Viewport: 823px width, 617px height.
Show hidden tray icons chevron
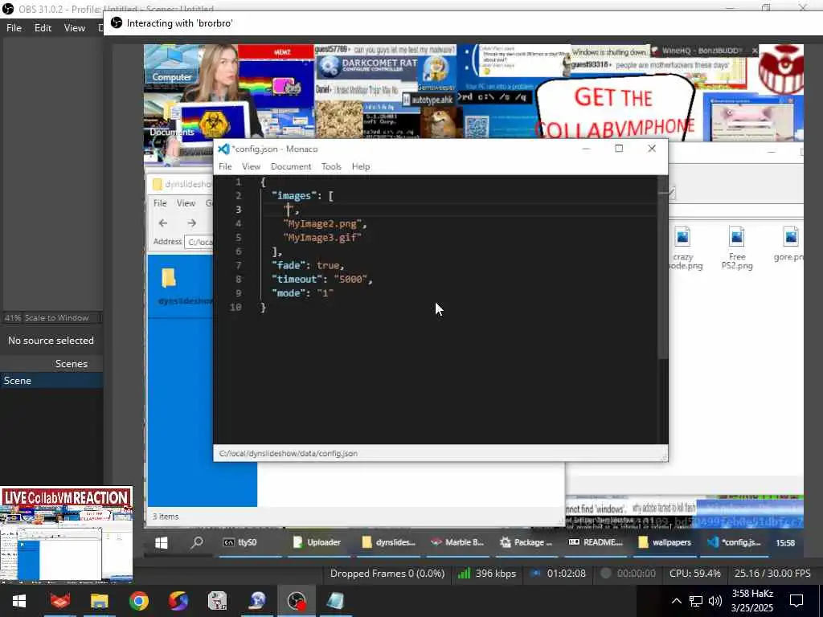click(676, 601)
